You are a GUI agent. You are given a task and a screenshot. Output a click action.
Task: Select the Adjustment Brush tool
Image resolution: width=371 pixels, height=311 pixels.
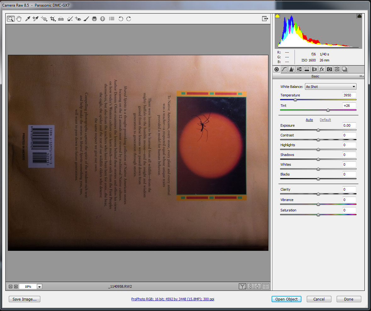pos(86,19)
